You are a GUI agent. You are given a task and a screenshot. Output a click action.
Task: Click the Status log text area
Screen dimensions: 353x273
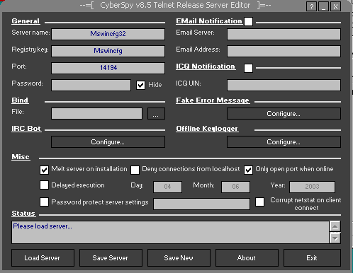170,232
